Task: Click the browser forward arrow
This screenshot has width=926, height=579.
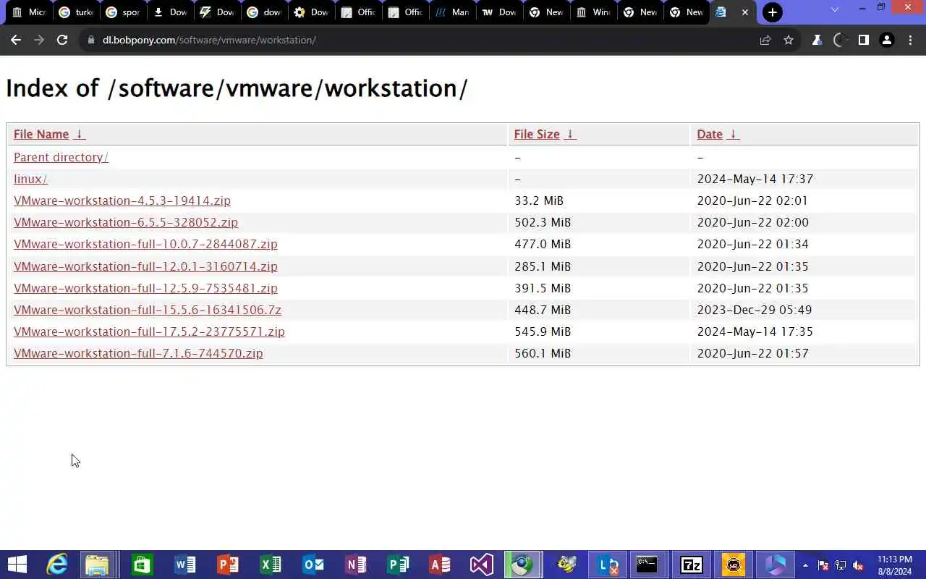Action: coord(39,40)
